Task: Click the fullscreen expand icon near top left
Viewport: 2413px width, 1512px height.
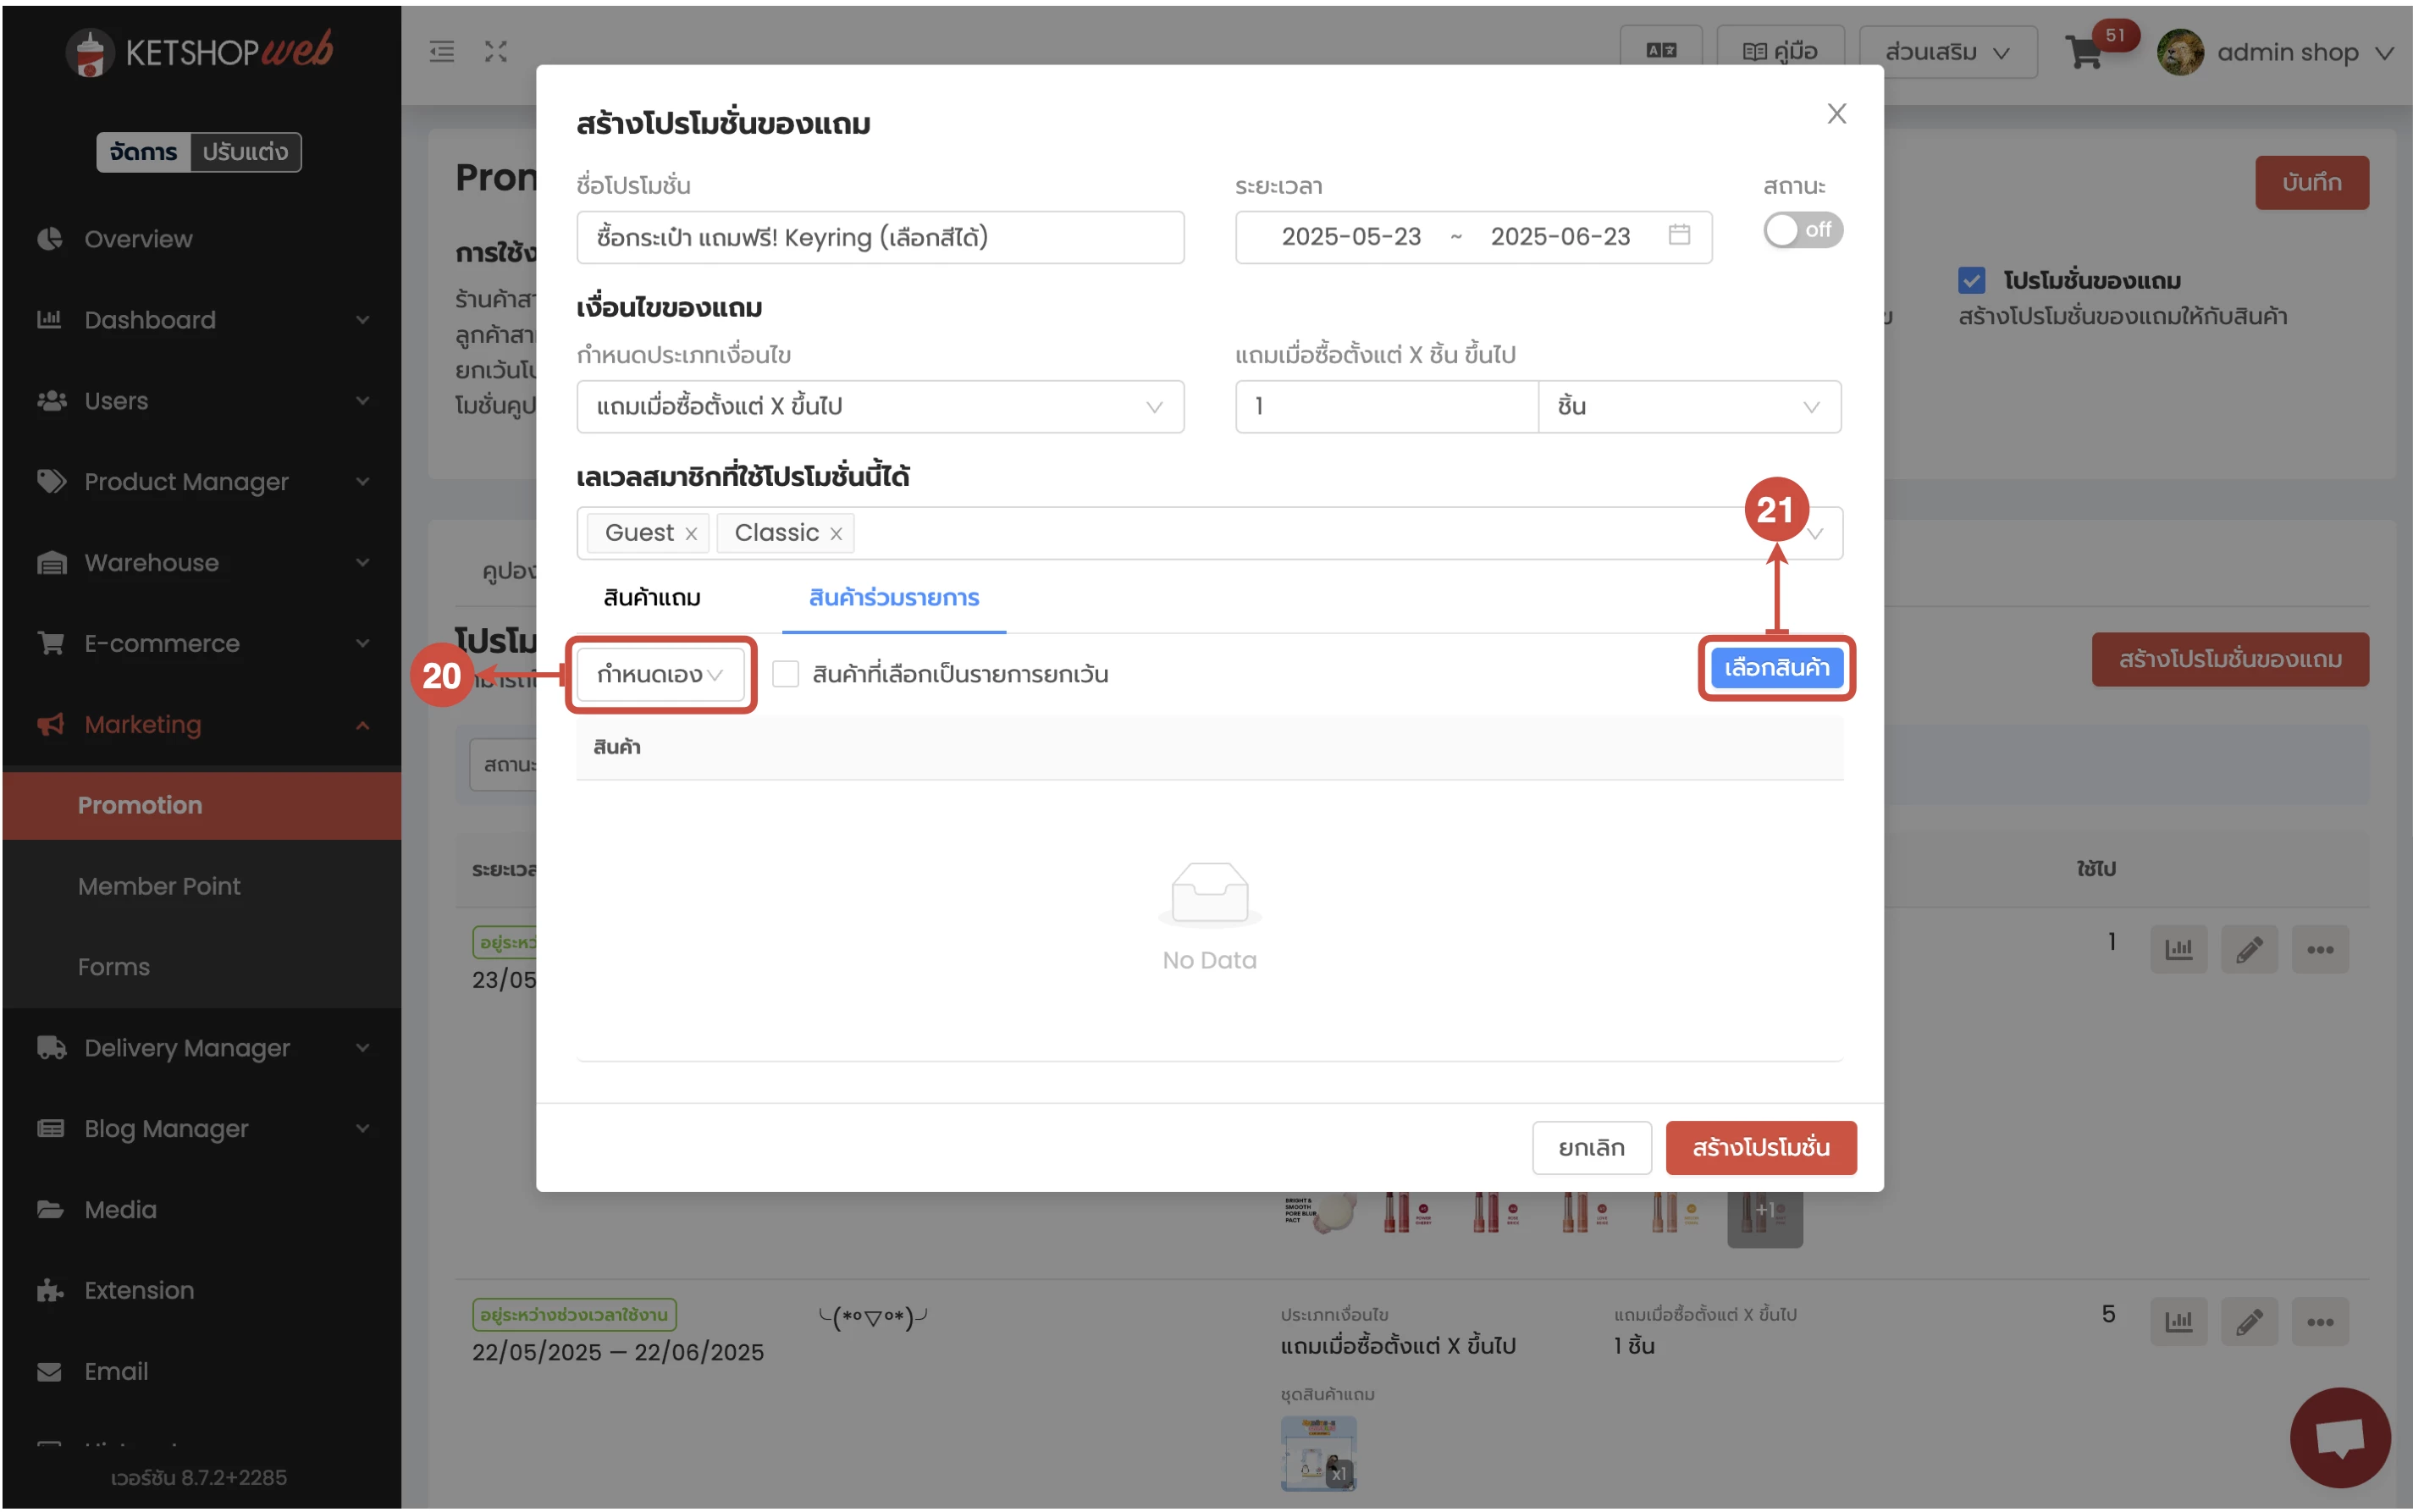Action: click(495, 51)
